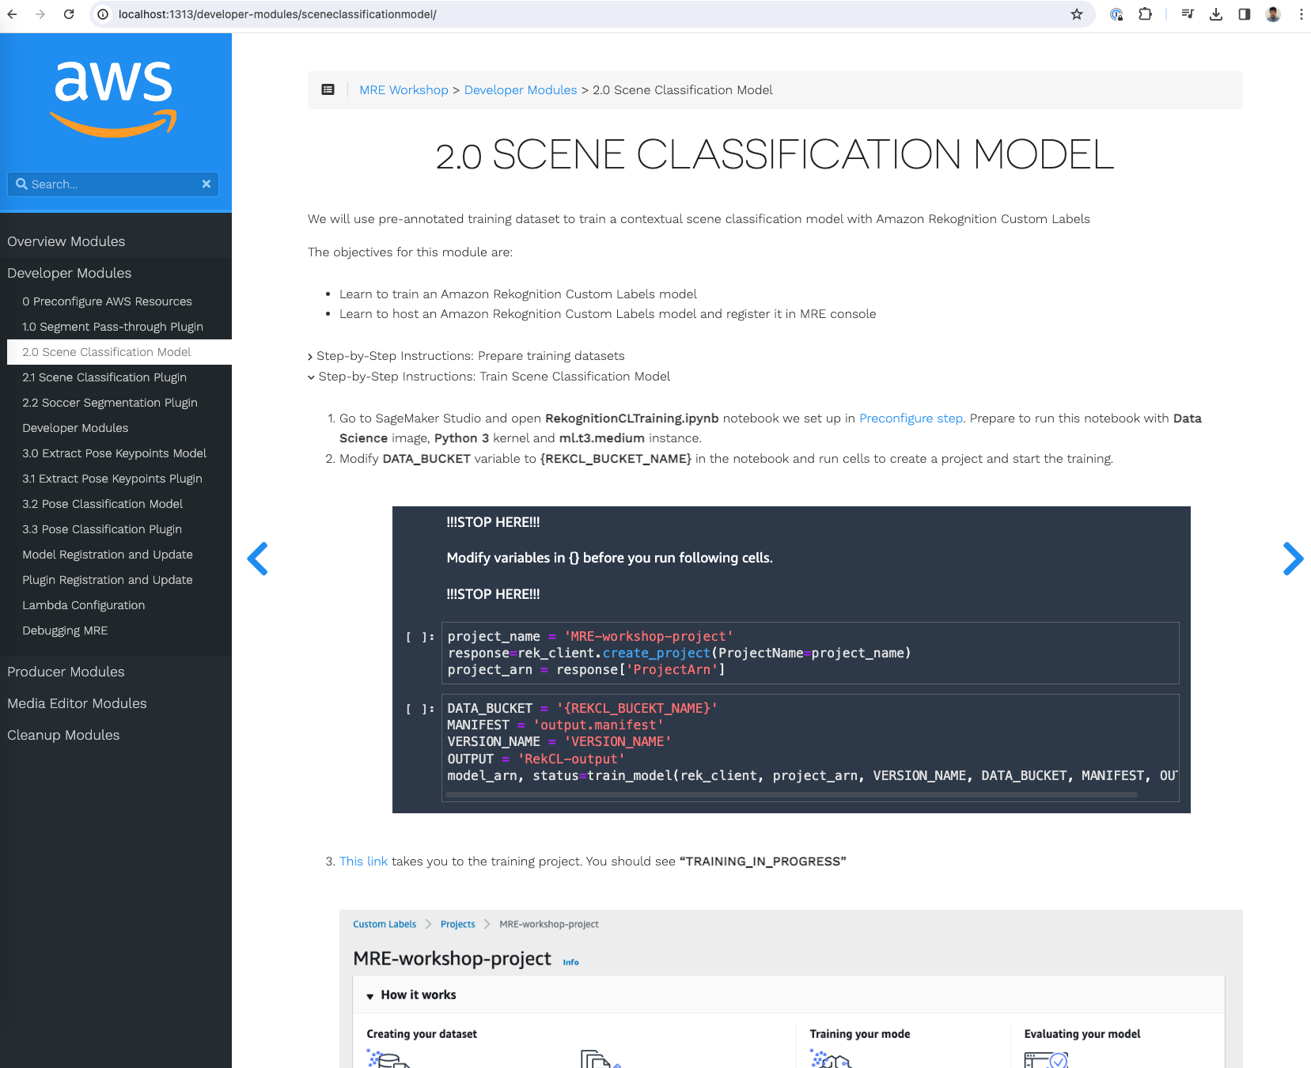Open '3.2 Pose Classification Model' page
This screenshot has height=1068, width=1311.
[103, 504]
